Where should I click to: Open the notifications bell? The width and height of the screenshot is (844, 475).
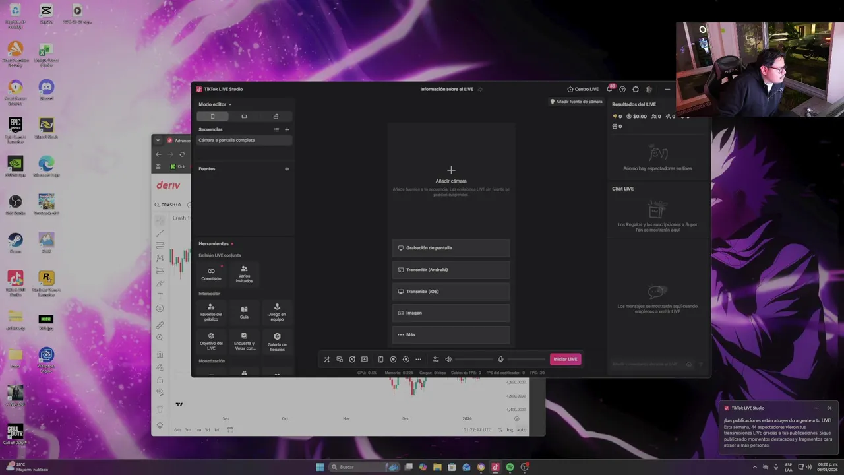pyautogui.click(x=609, y=89)
